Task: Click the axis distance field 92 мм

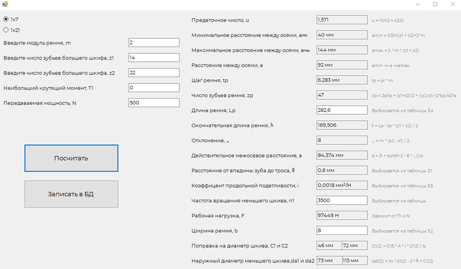Action: click(342, 65)
